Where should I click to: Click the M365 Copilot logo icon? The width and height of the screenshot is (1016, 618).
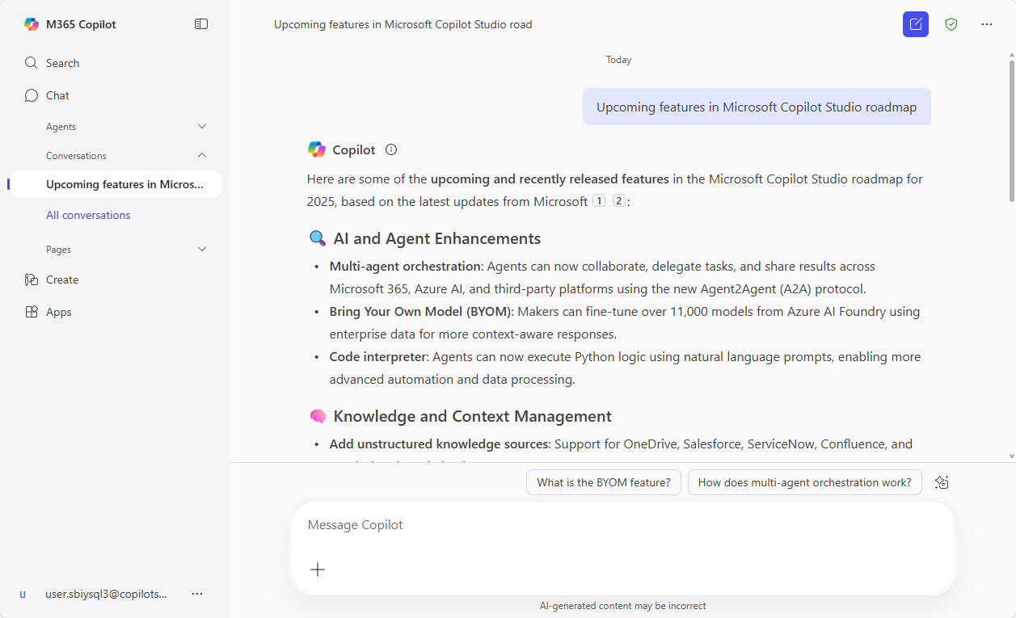(32, 24)
